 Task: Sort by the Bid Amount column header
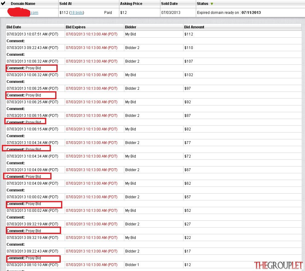194,27
